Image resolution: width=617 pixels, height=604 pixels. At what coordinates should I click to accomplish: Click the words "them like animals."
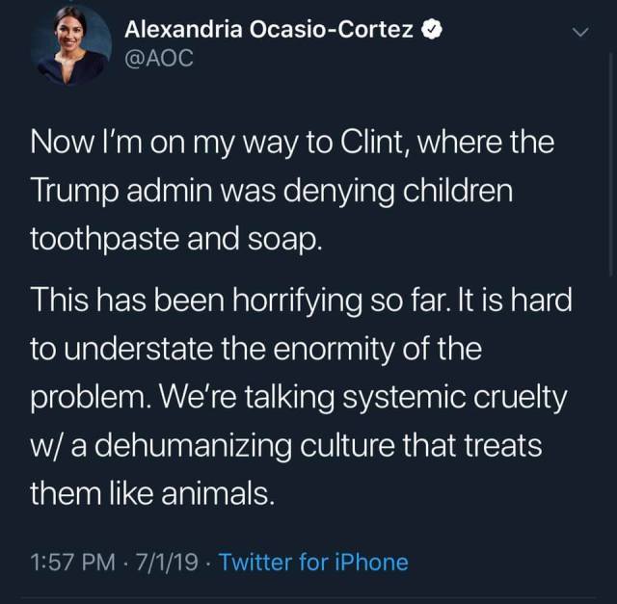click(x=152, y=493)
